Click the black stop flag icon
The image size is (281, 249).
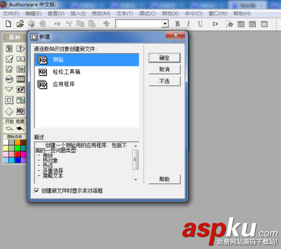coord(20,129)
